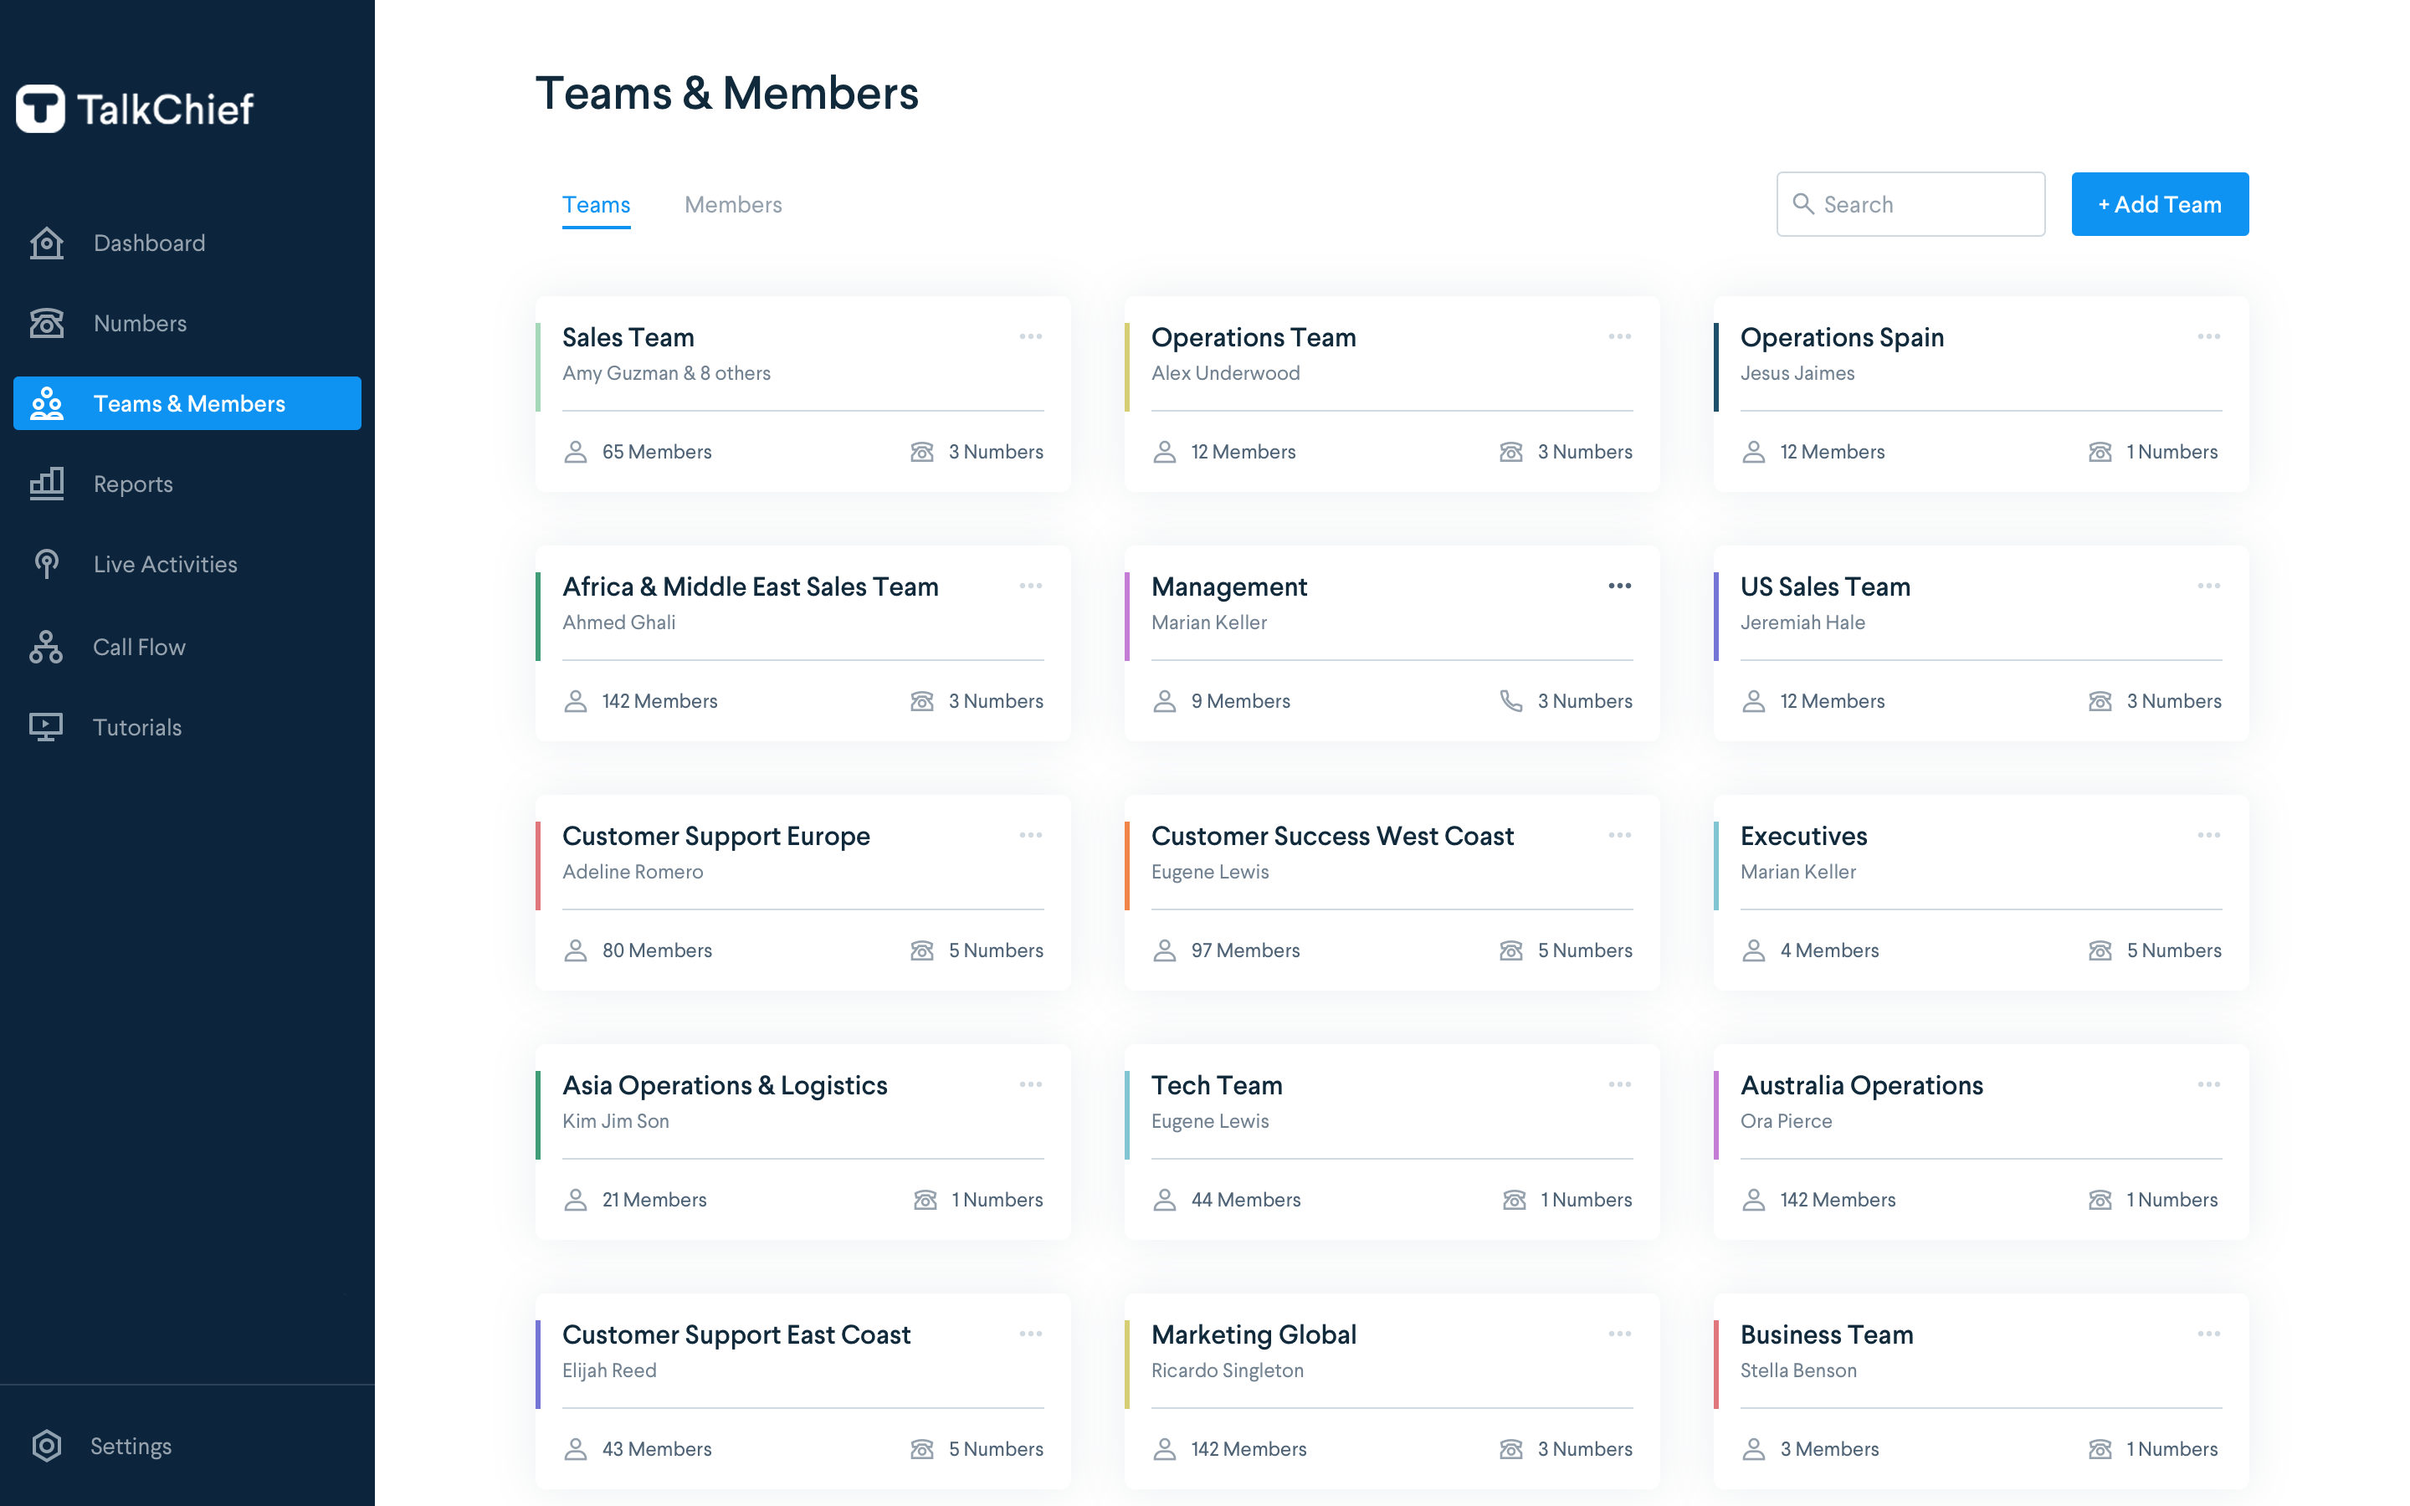The image size is (2410, 1506).
Task: Click members icon on Africa & Middle East card
Action: pos(576,701)
